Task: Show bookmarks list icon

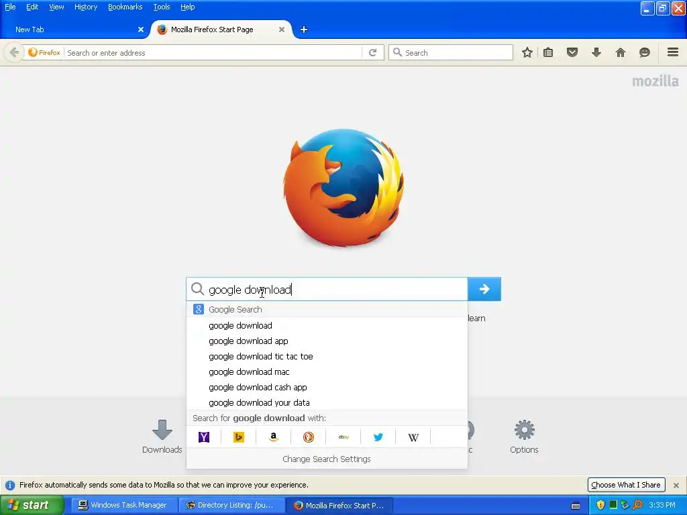Action: pyautogui.click(x=548, y=52)
